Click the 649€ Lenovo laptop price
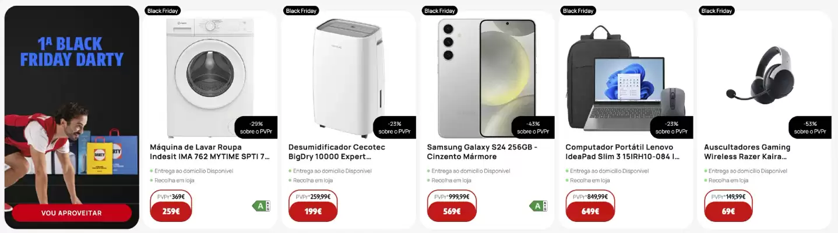The image size is (838, 233). [590, 211]
